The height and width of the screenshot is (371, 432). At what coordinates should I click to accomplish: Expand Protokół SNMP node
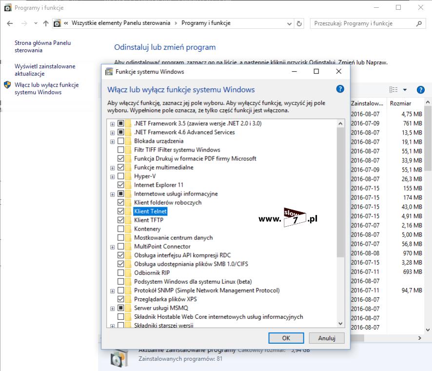(113, 291)
